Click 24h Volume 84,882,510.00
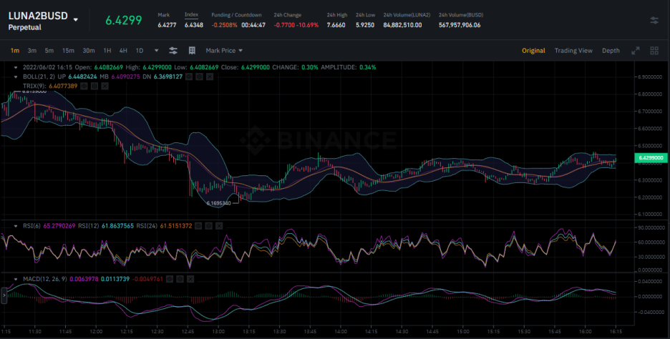 [x=402, y=25]
